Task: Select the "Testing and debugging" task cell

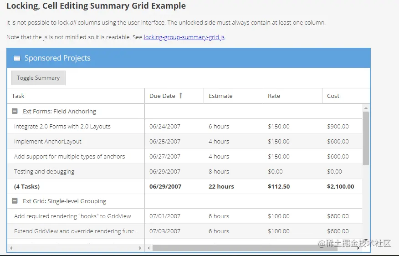Action: tap(76, 172)
